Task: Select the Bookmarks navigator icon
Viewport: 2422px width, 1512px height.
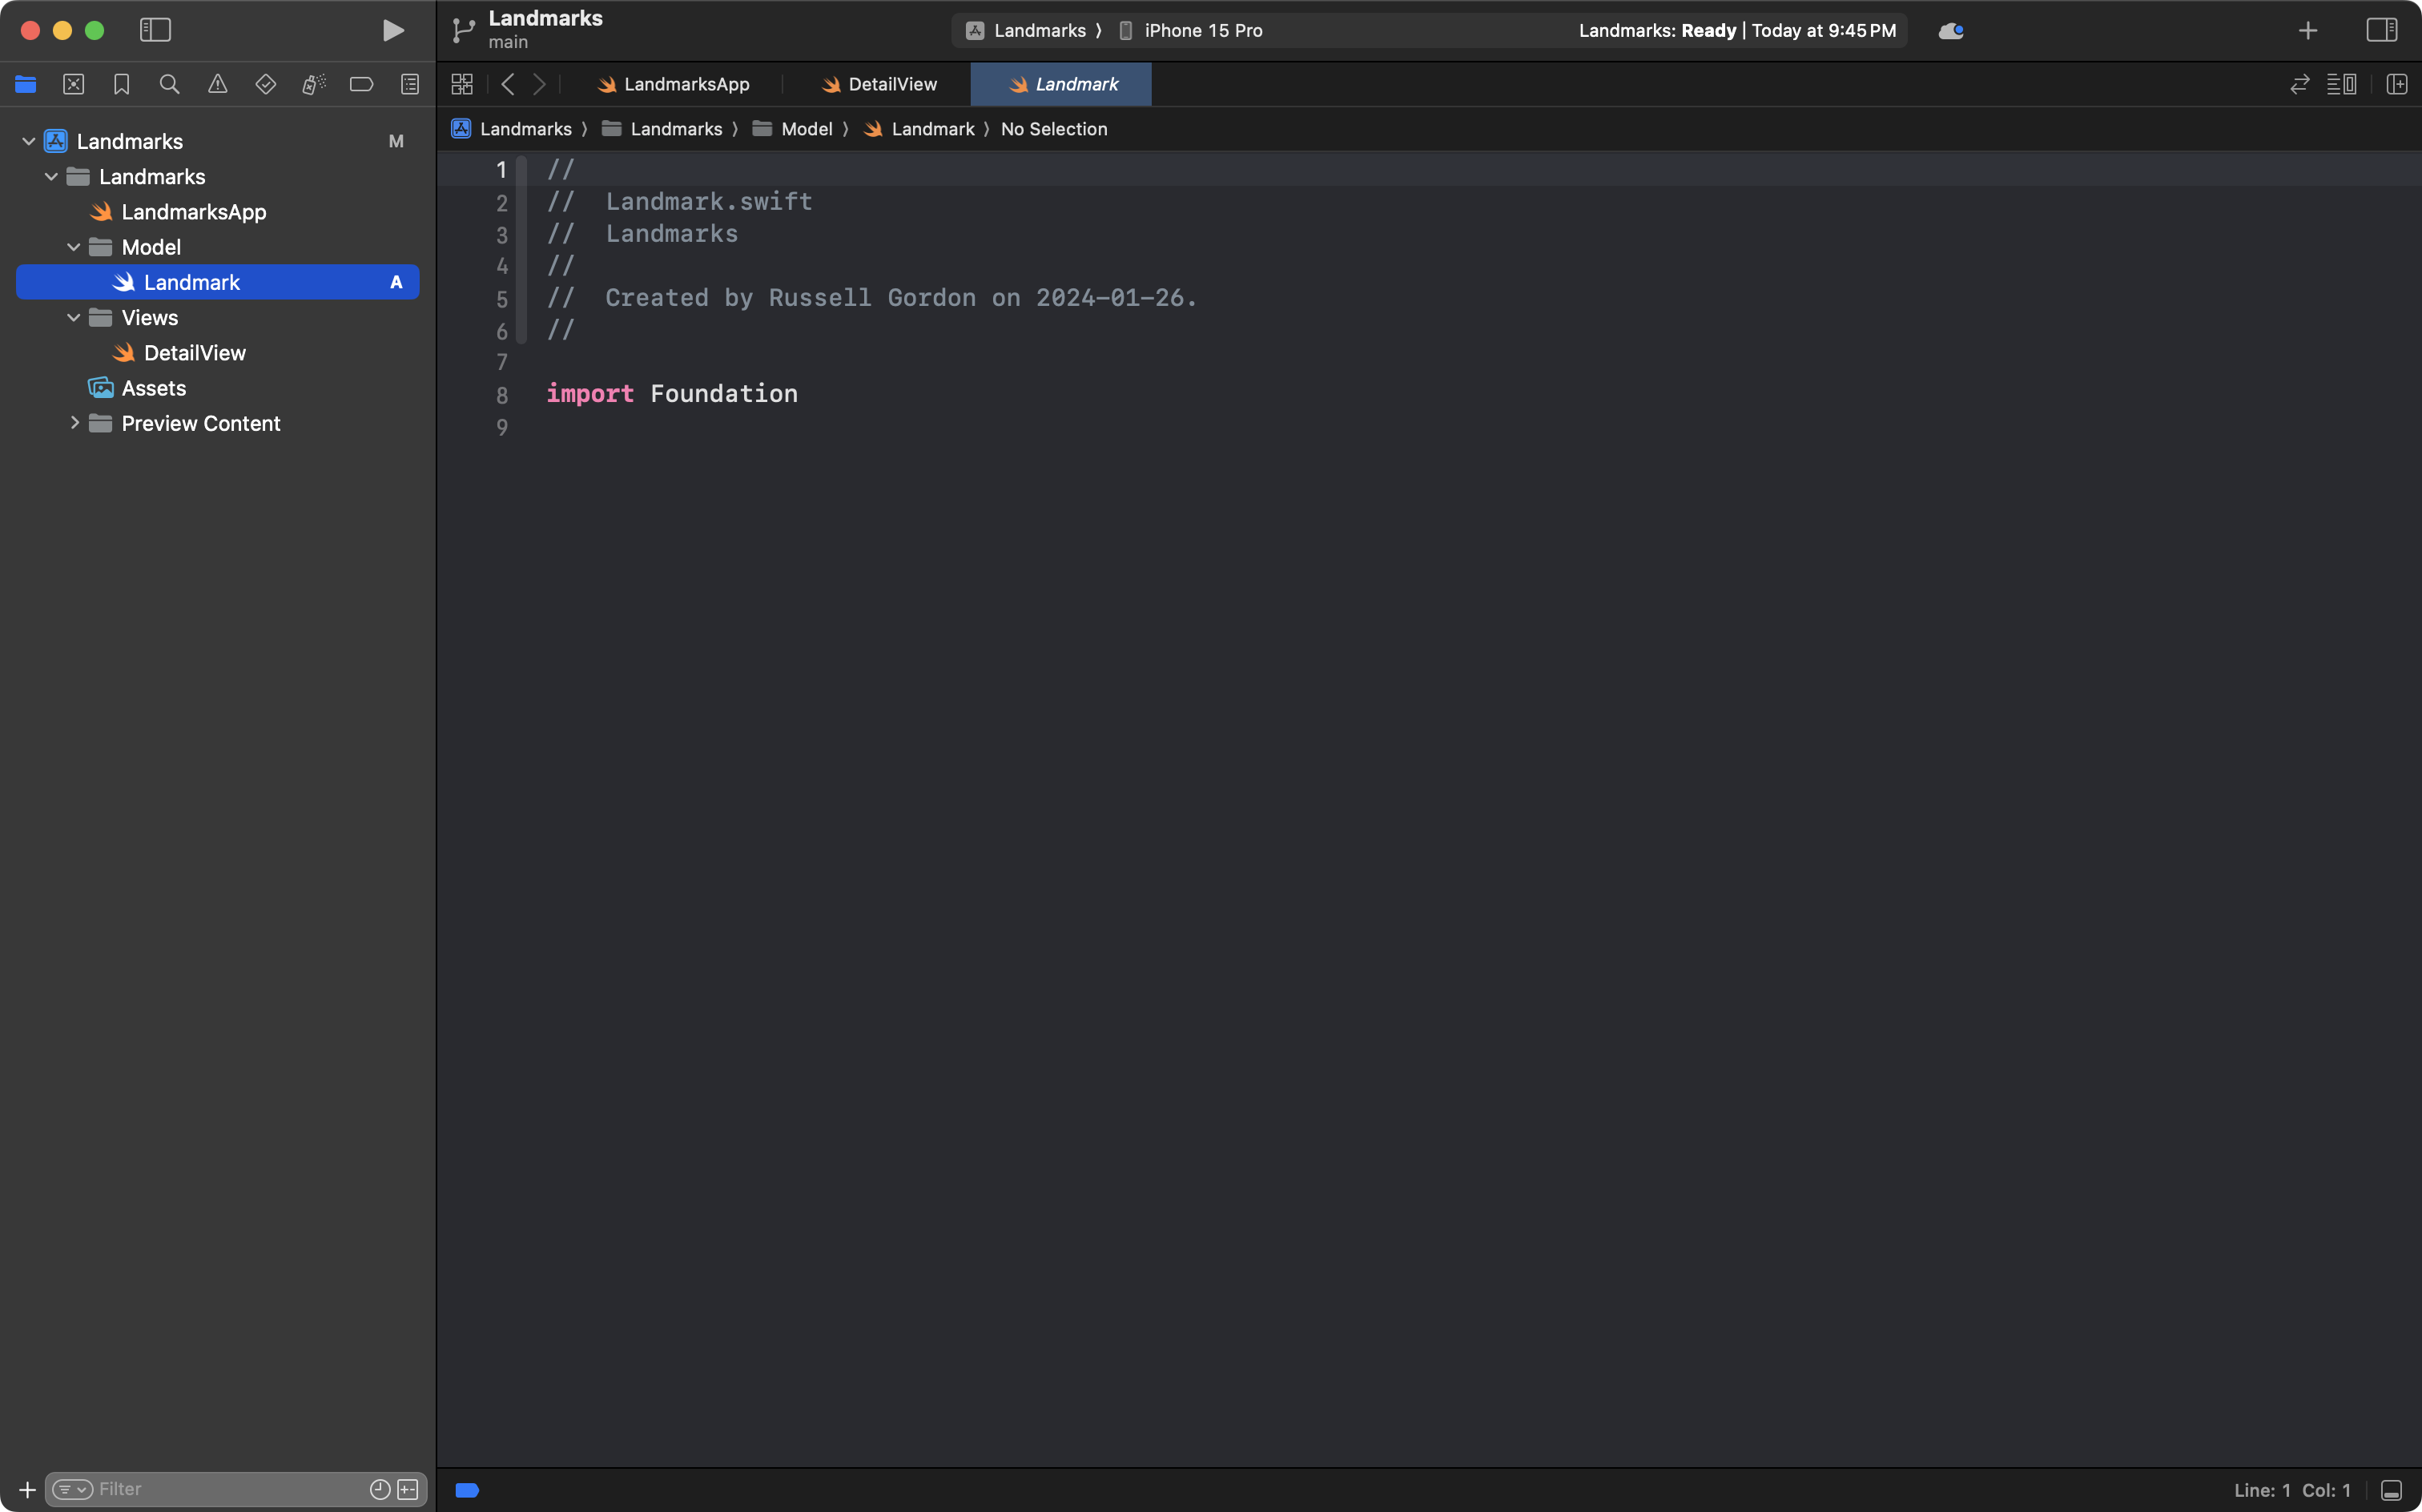Action: click(x=121, y=84)
